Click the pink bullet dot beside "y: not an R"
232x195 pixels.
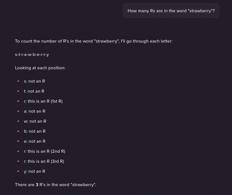coord(18,171)
